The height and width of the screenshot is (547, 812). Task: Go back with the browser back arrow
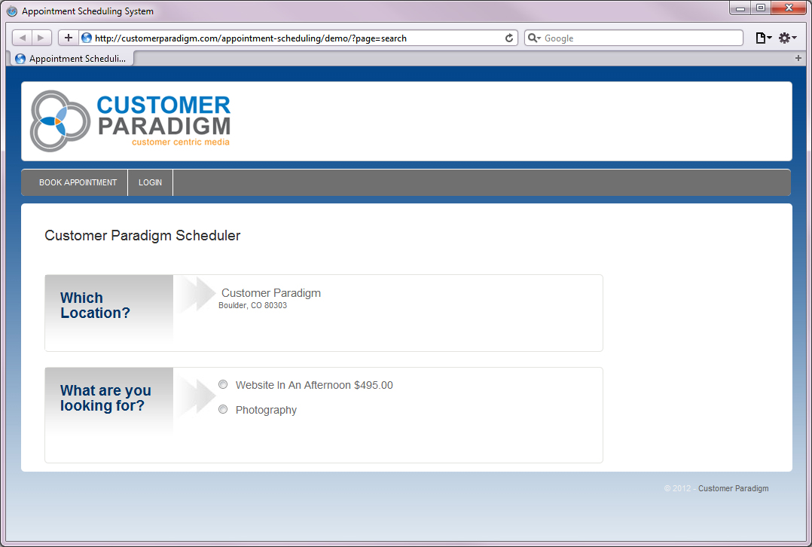(23, 38)
